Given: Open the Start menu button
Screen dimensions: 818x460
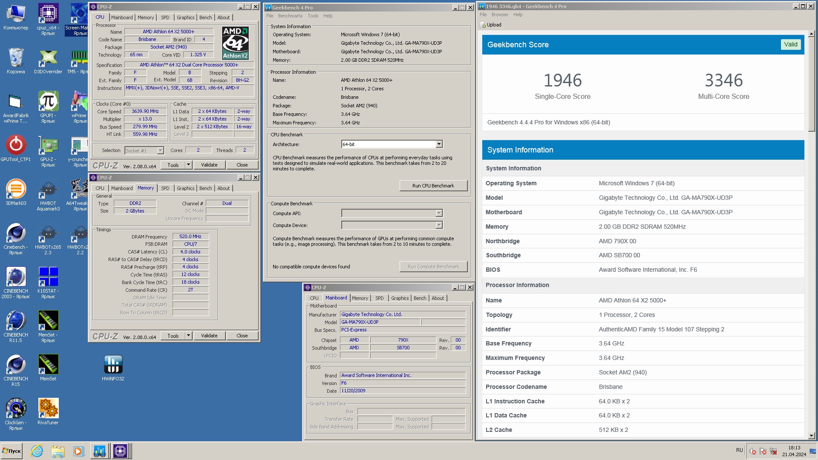Looking at the screenshot, I should point(12,451).
